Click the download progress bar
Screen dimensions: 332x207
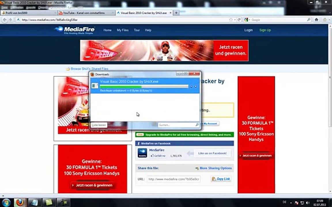(144, 86)
